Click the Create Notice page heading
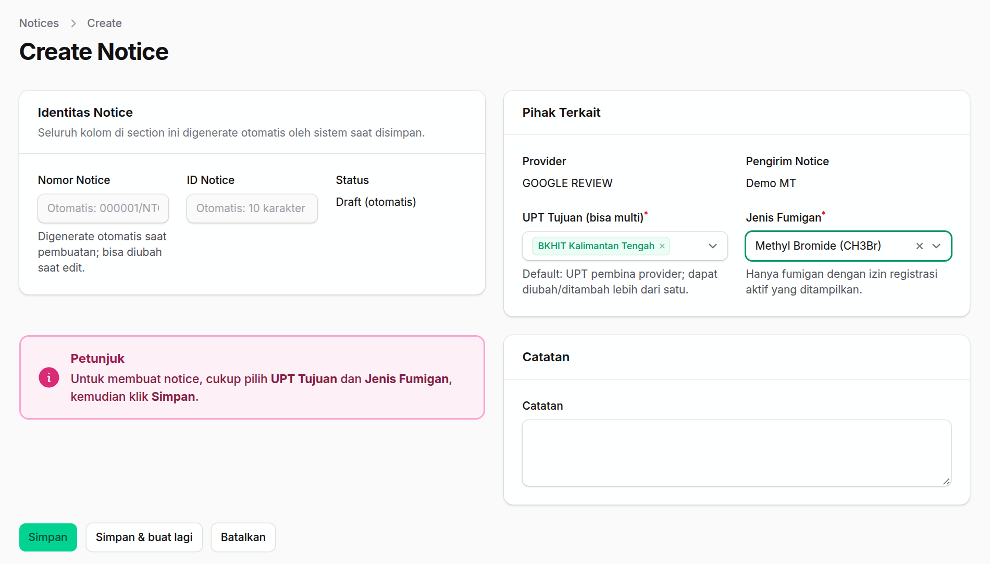990x564 pixels. [94, 52]
